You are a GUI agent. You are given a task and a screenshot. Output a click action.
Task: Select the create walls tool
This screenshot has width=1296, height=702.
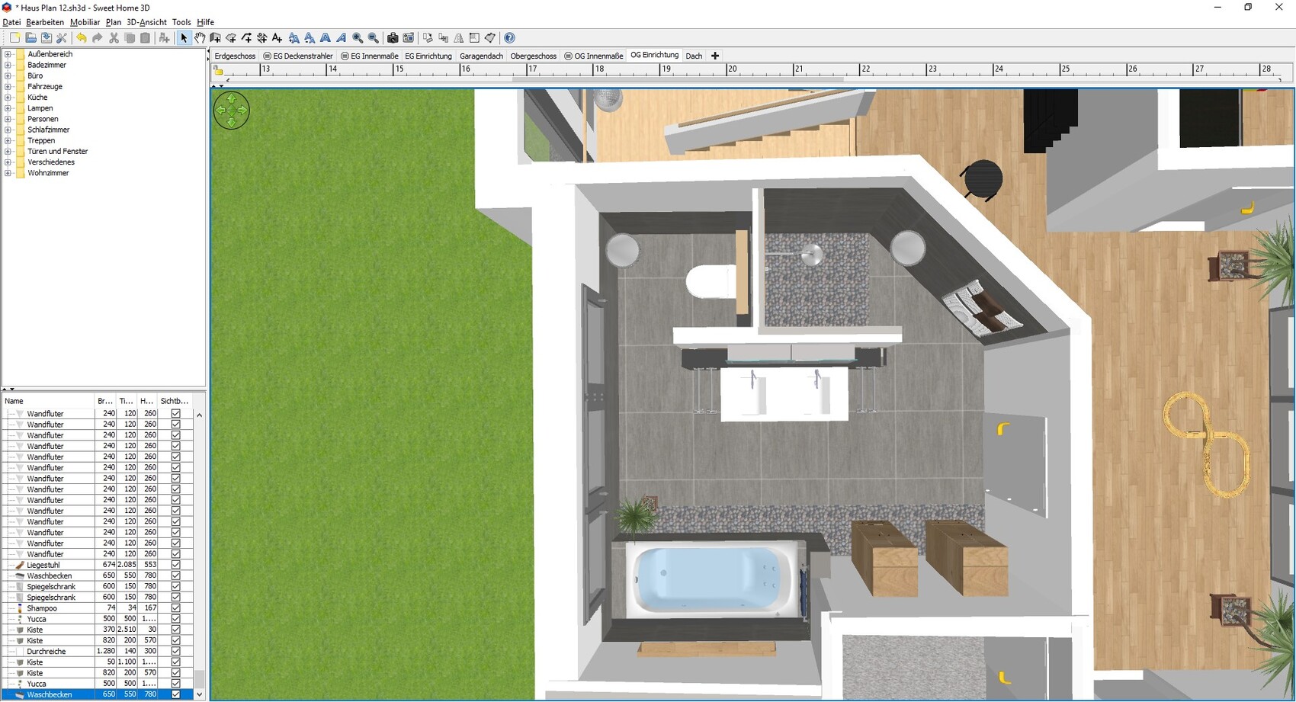pyautogui.click(x=216, y=38)
